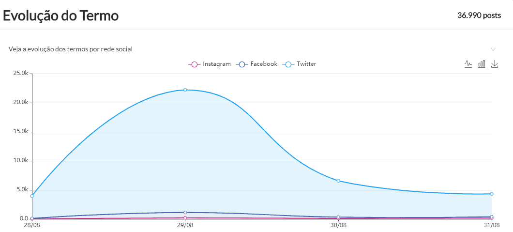This screenshot has height=232, width=513.
Task: Switch chart to line view icon
Action: pyautogui.click(x=468, y=64)
